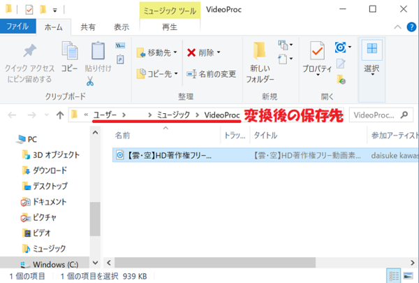Screen dimensions: 419x283
Task: Open ダウンロード in navigation pane
Action: tap(45, 170)
